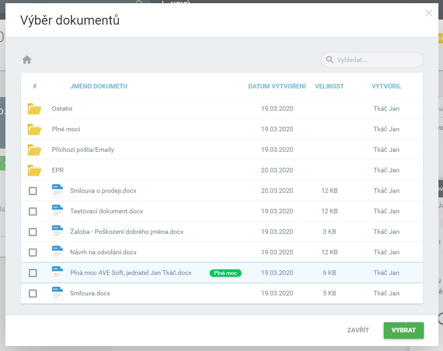443x351 pixels.
Task: Click the Smlouva o prodeji.docx file icon
Action: (x=57, y=191)
